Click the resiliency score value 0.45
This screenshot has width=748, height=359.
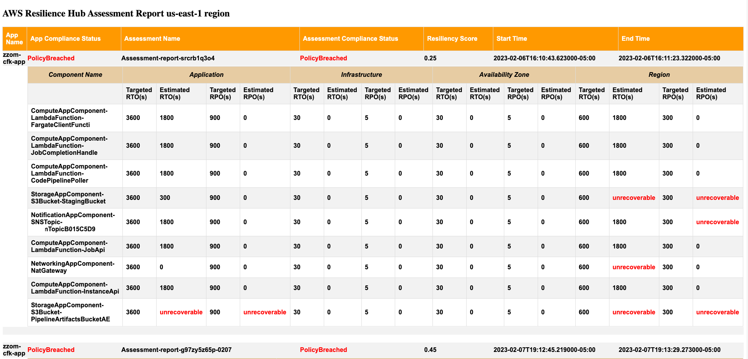430,350
